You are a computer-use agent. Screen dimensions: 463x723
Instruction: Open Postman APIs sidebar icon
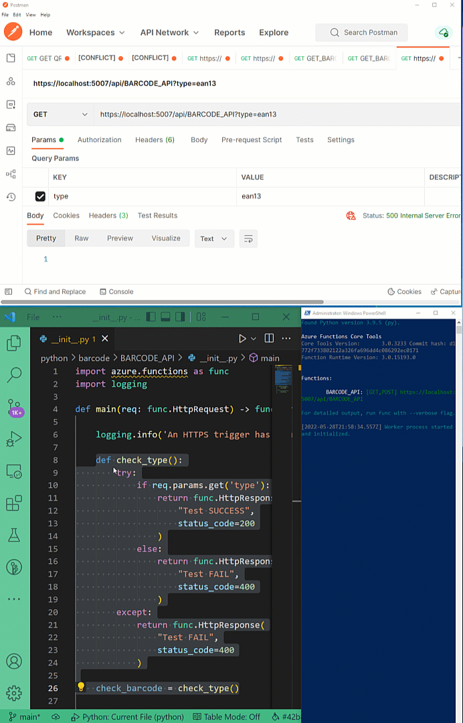[11, 82]
